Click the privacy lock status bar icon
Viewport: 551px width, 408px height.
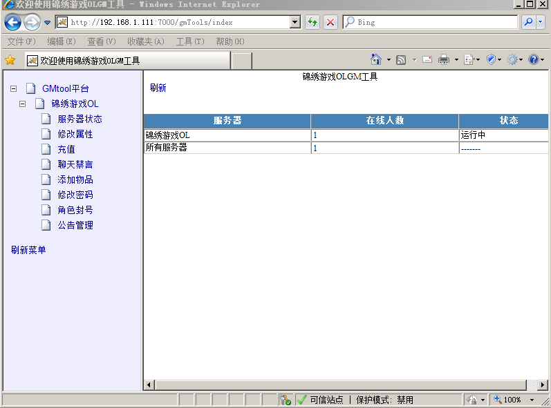click(x=472, y=400)
